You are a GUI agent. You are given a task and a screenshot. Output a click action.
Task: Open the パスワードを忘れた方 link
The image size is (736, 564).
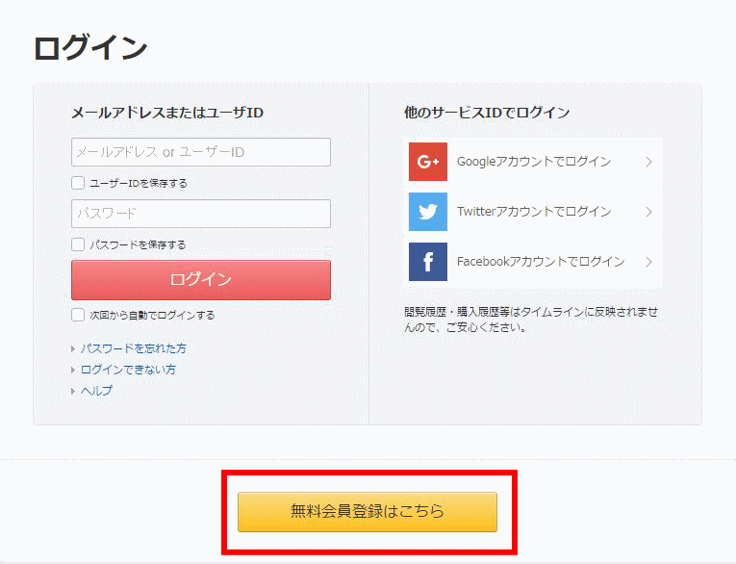click(x=134, y=348)
